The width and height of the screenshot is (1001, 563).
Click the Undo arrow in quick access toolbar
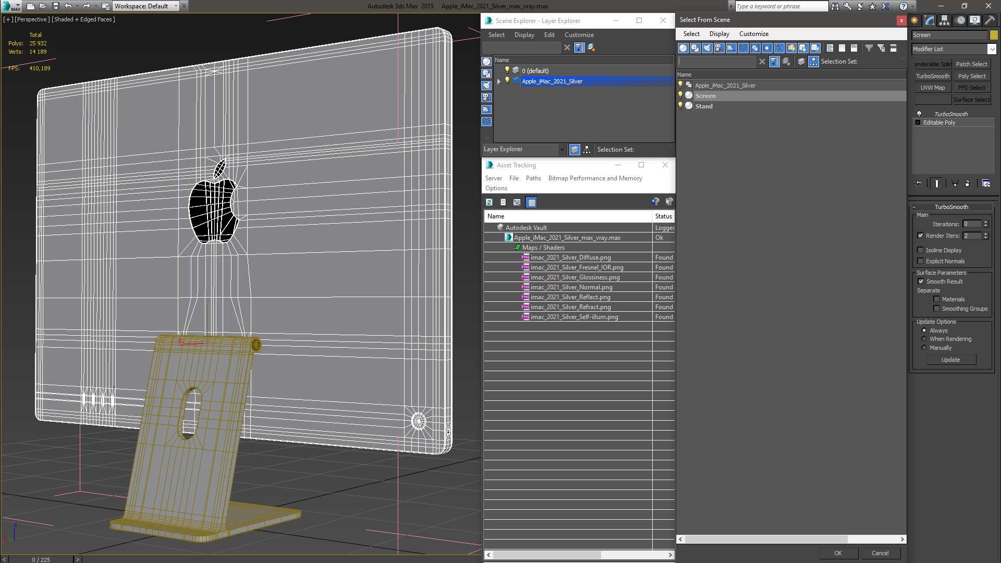68,6
